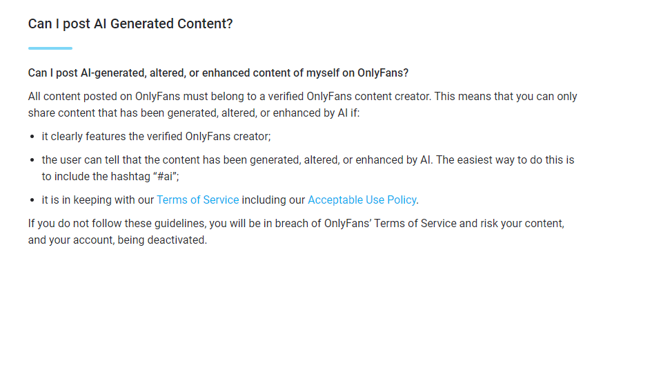Open the Acceptable Use Policy link
This screenshot has width=652, height=368.
[362, 200]
